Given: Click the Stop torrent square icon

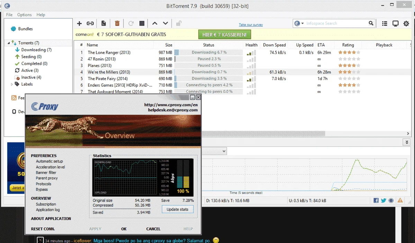Looking at the screenshot, I should pos(142,23).
